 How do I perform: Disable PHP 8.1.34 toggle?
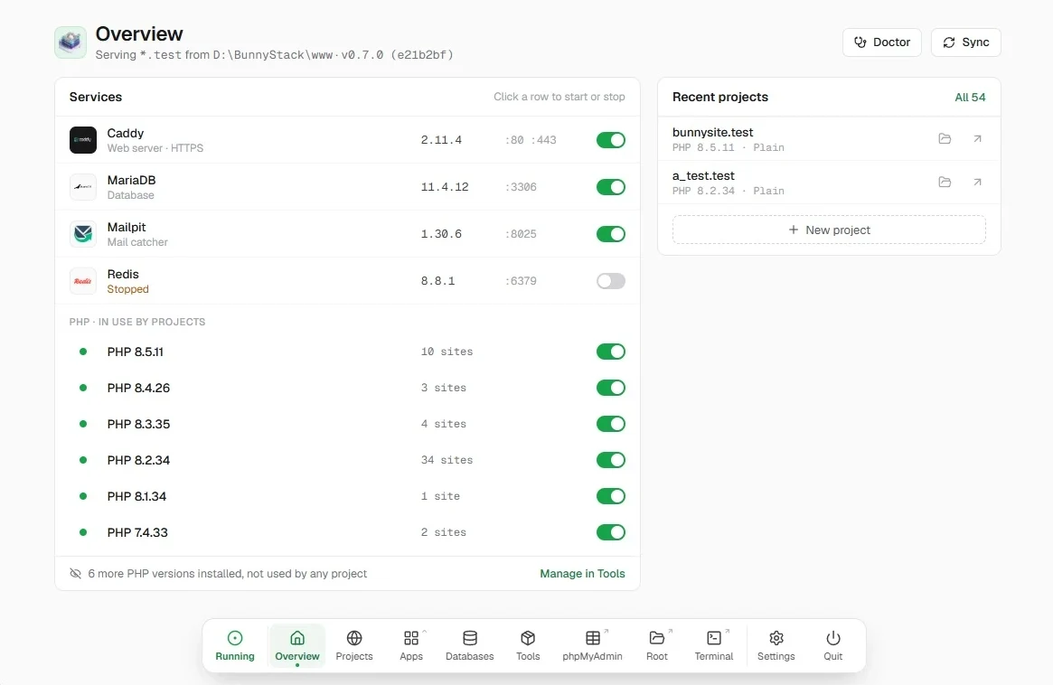610,496
